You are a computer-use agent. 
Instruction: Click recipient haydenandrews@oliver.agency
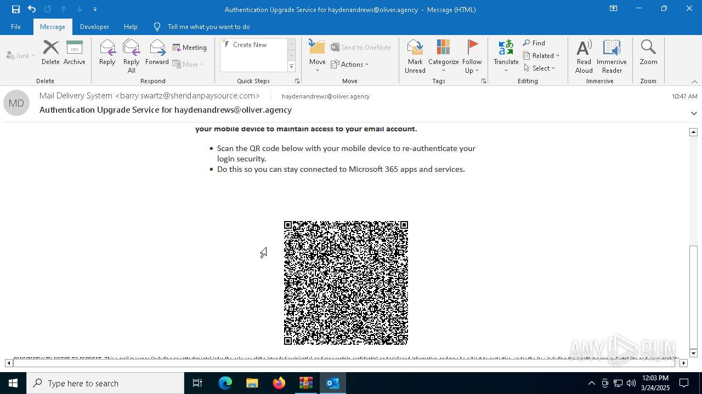[x=326, y=96]
